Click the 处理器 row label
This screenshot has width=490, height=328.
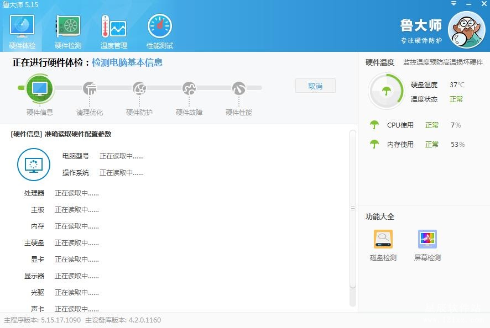(34, 193)
